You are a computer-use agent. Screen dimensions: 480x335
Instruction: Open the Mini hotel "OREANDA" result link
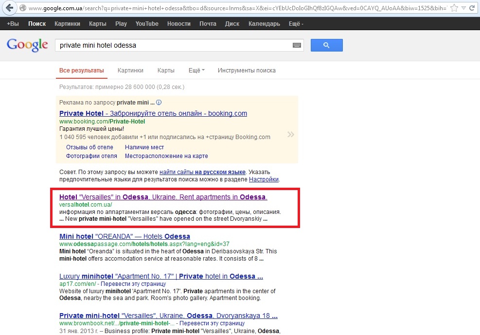click(x=124, y=236)
